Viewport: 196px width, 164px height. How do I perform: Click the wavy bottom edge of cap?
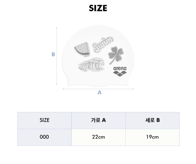[98, 85]
